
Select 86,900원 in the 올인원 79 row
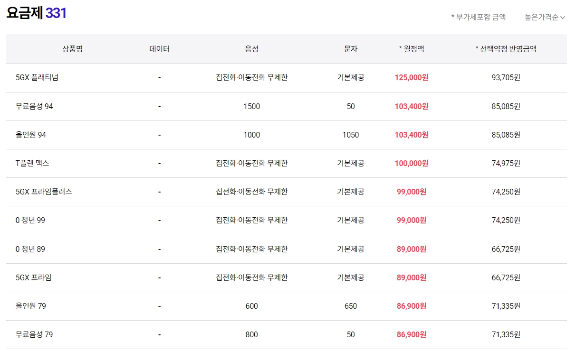tap(412, 306)
